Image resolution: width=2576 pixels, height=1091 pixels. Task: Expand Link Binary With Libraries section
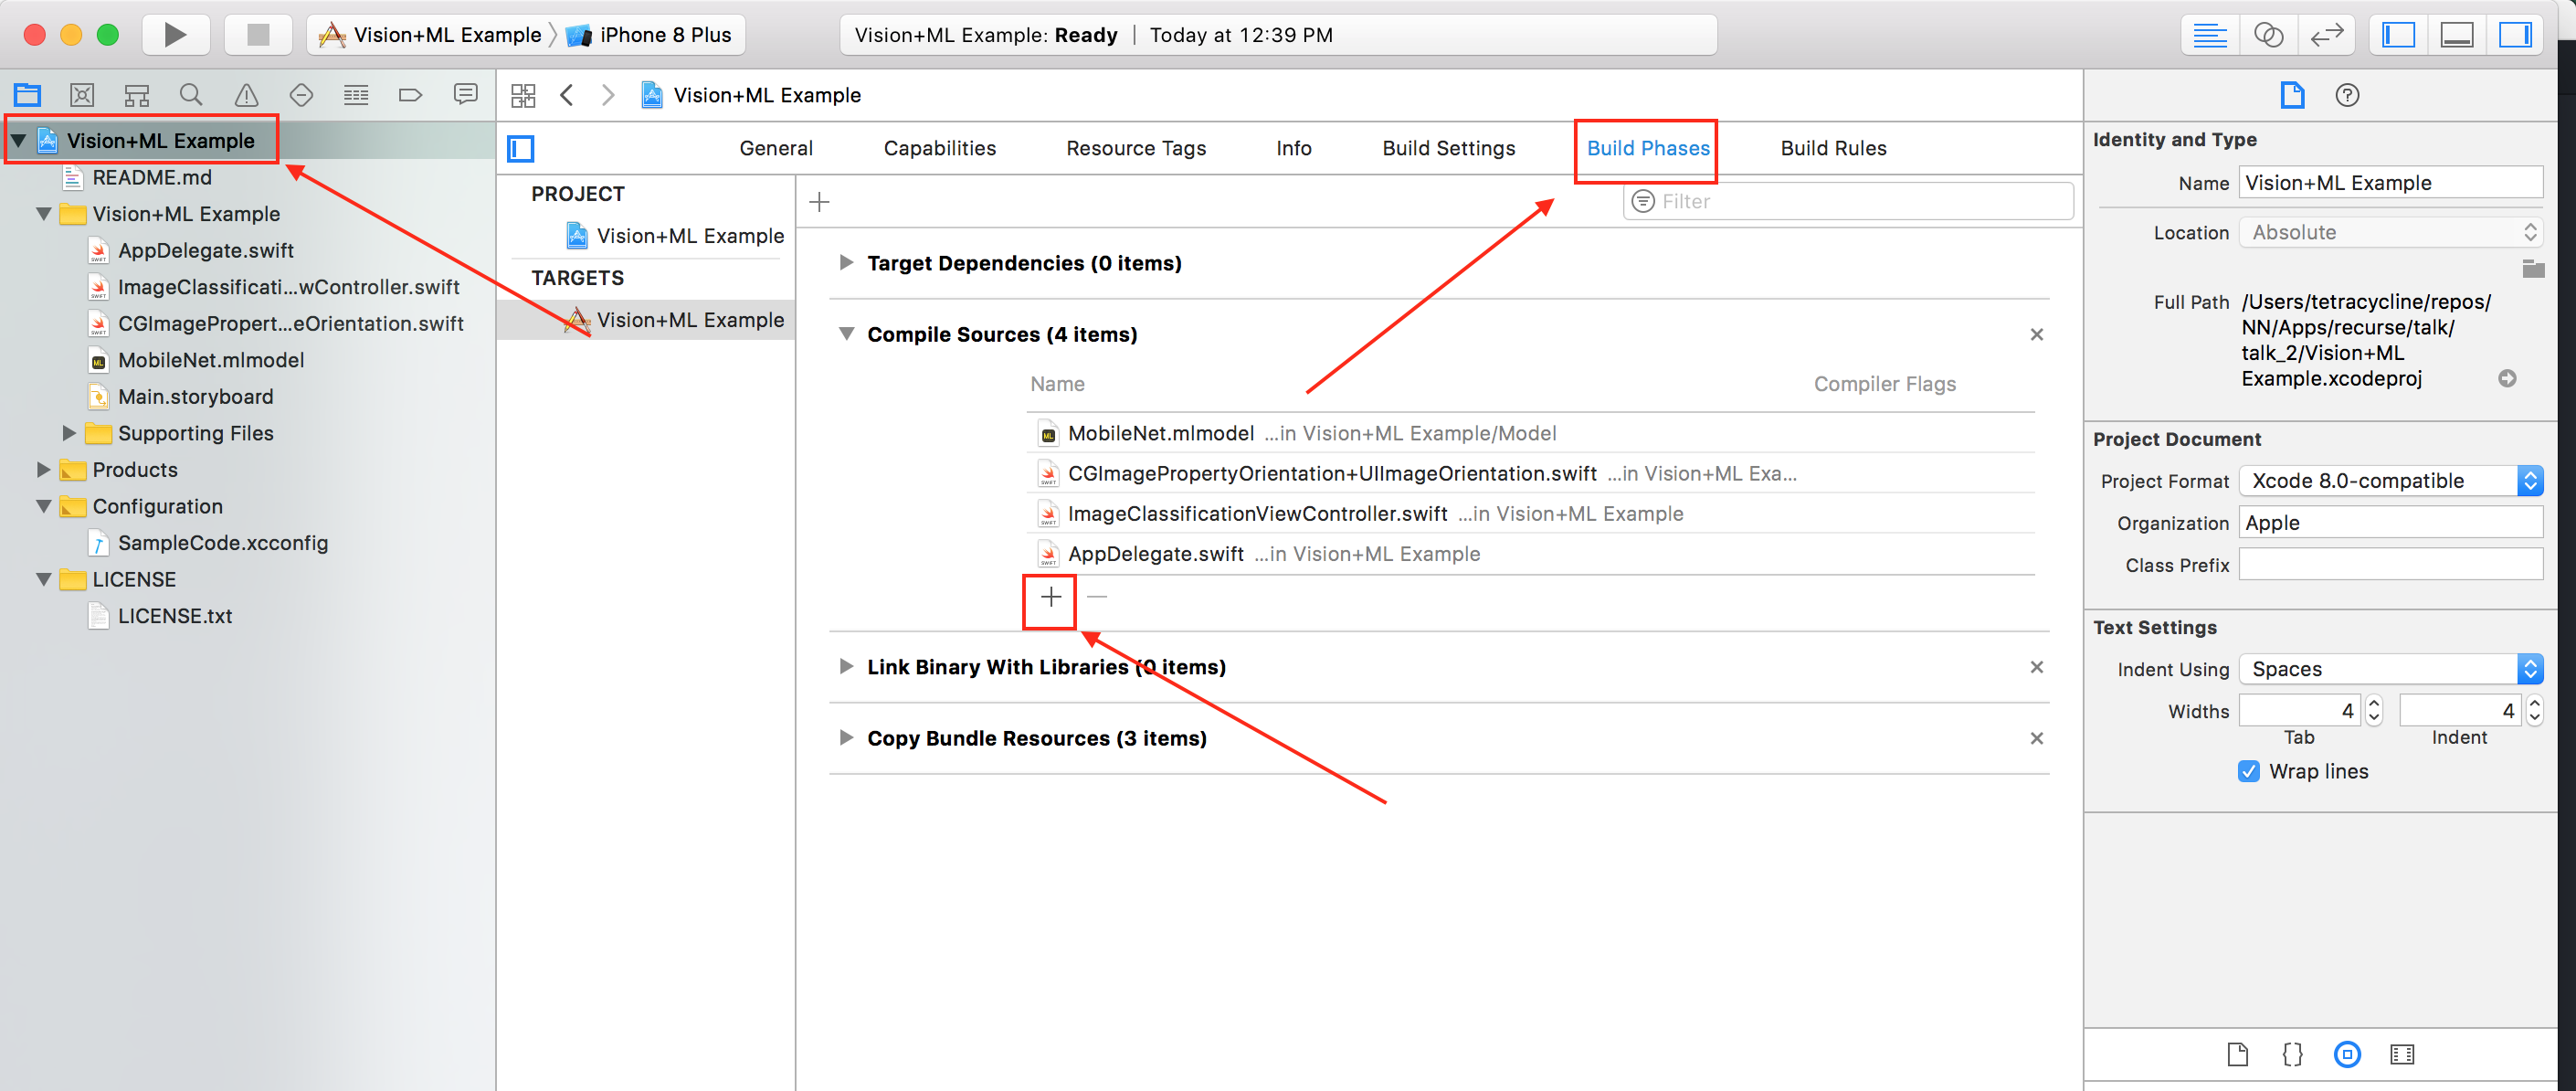[x=846, y=667]
